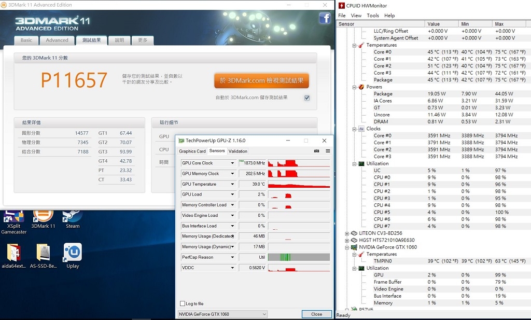The image size is (531, 320).
Task: Open GPU Memory Clock sensor dropdown
Action: click(232, 174)
